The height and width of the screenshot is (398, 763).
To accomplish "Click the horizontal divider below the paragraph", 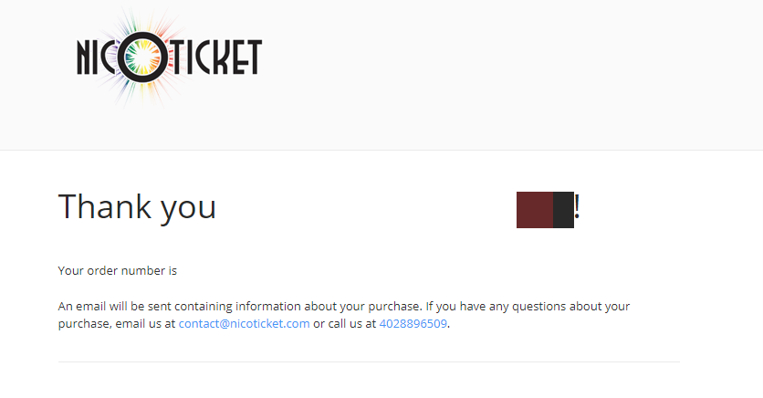I will (369, 362).
